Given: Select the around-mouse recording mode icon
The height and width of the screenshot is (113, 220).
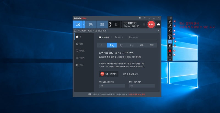Looking at the screenshot, I should click(132, 45).
